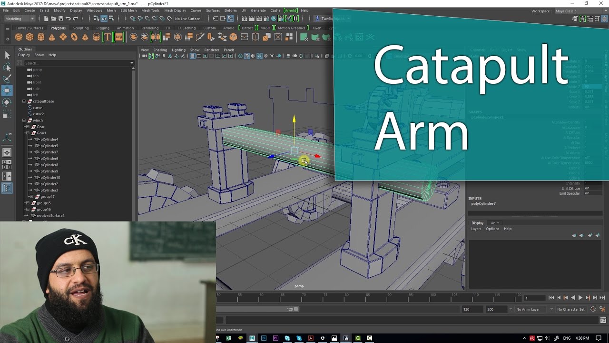Open the viewport Shading menu

[160, 50]
